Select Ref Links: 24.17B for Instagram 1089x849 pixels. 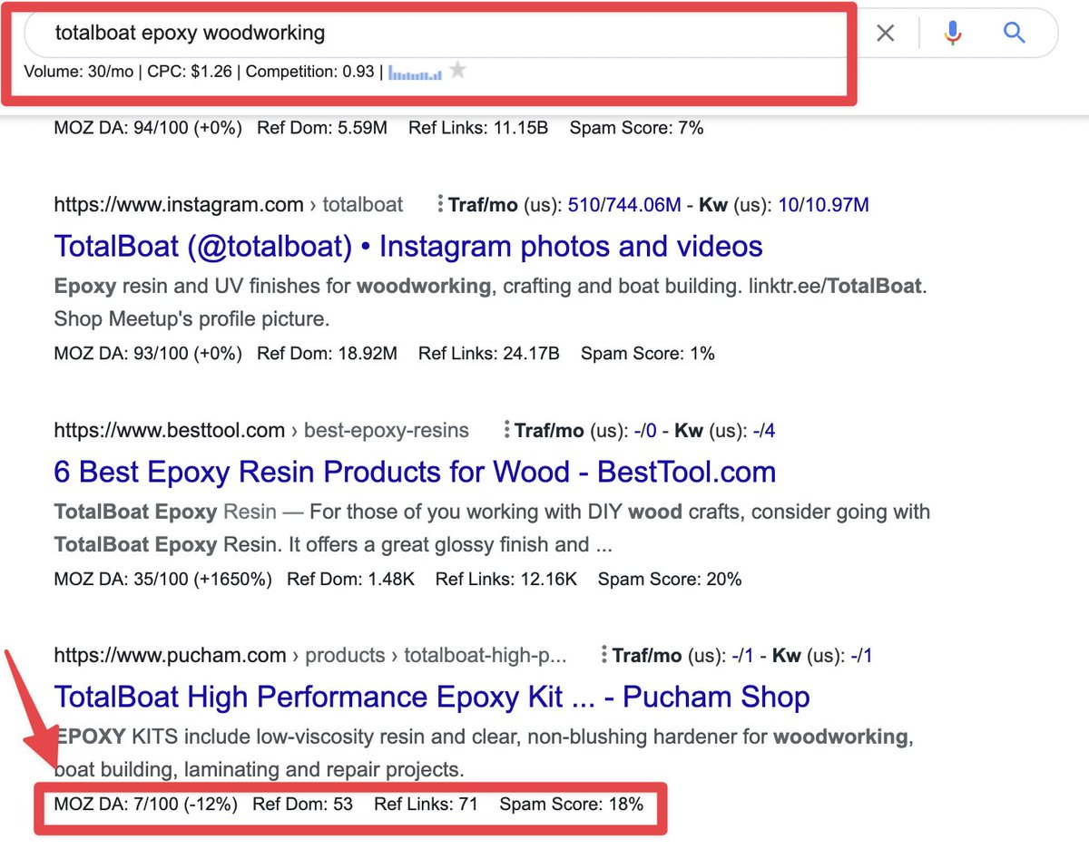(489, 353)
